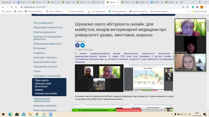209x117 pixels.
Task: Open the Google bookmark
Action: 18,11
